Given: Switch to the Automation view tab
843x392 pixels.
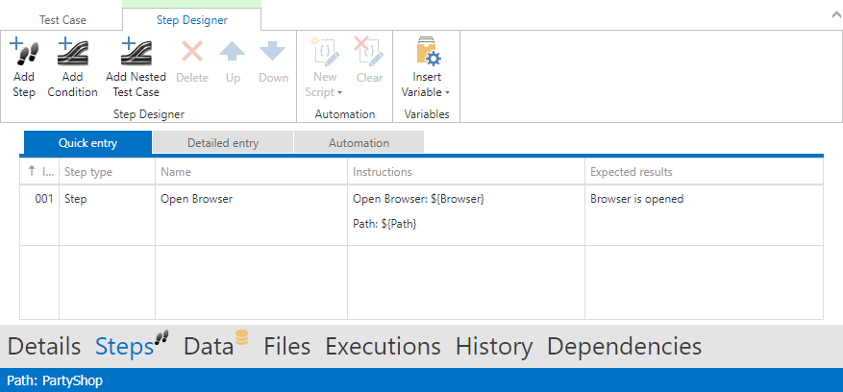Looking at the screenshot, I should 359,143.
